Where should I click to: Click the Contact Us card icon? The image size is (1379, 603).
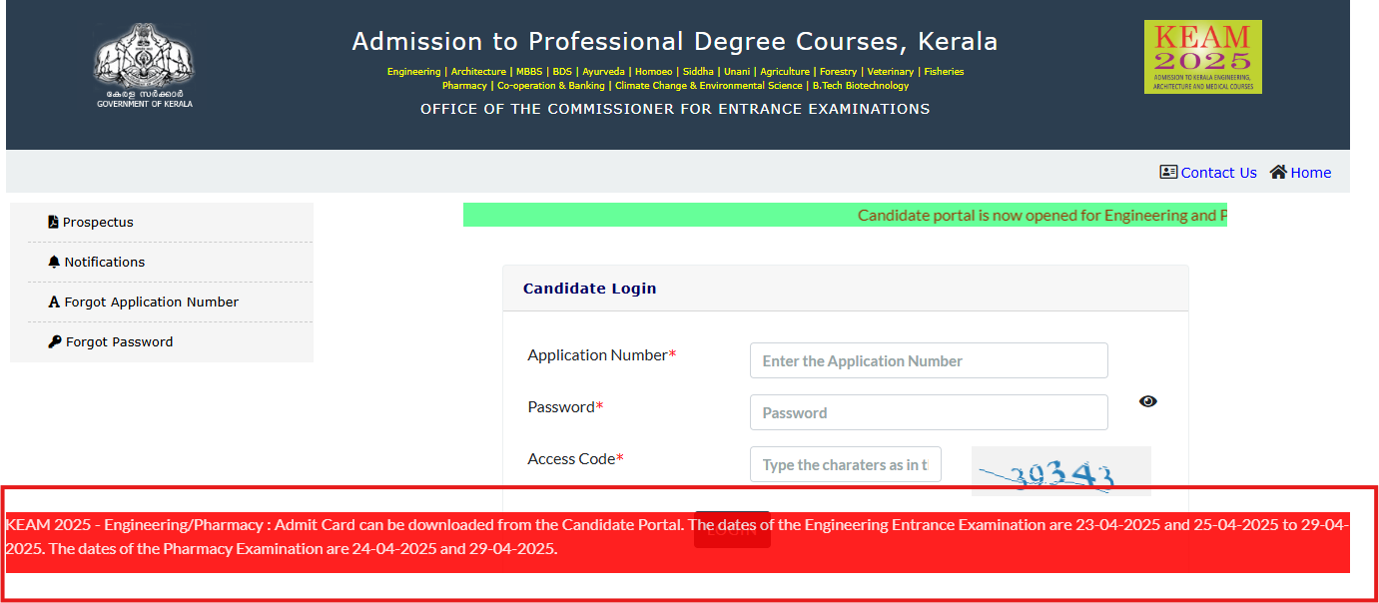(x=1167, y=172)
